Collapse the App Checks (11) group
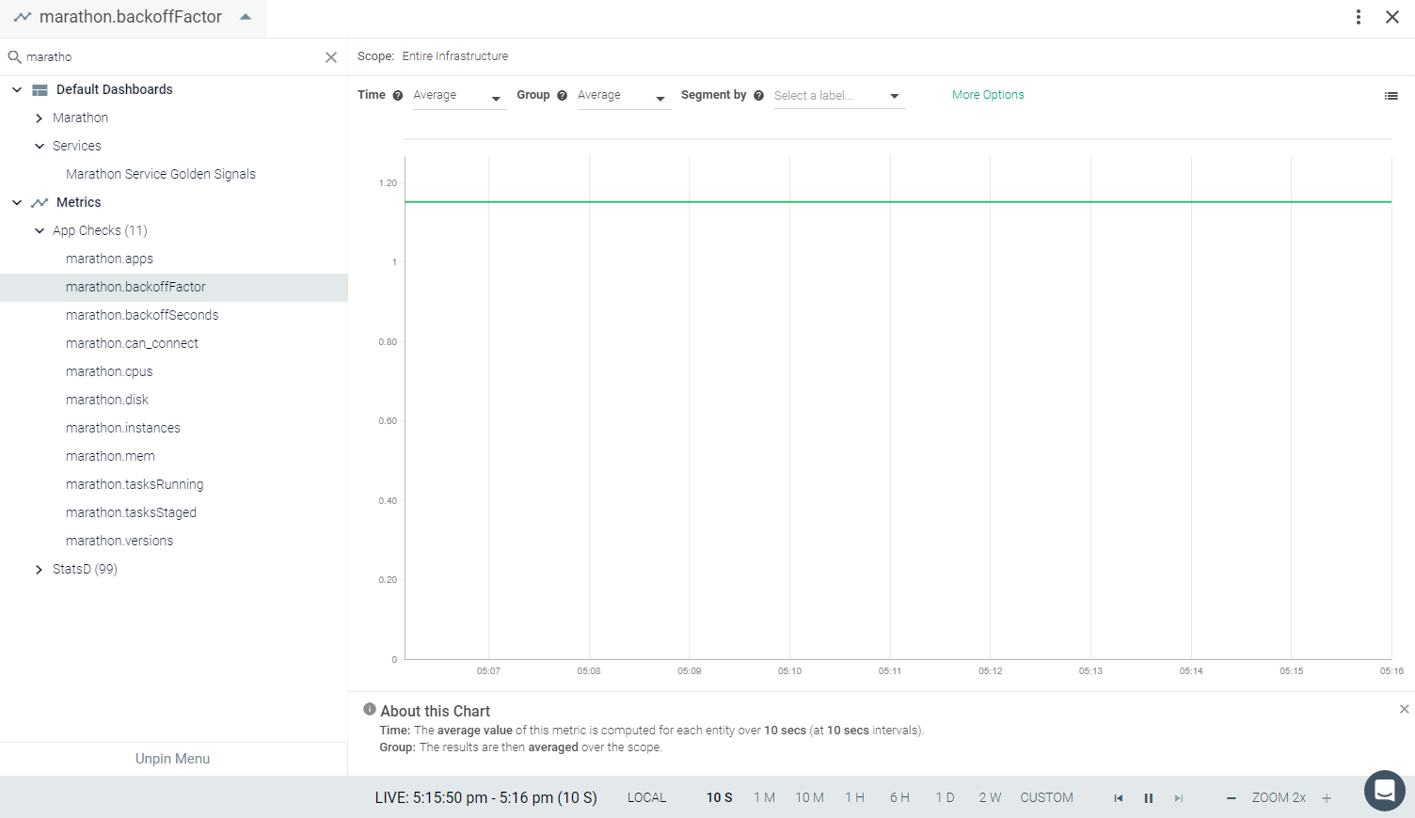Viewport: 1415px width, 818px height. pos(39,230)
